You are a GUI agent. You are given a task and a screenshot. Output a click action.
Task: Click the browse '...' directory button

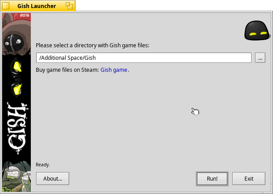(260, 58)
